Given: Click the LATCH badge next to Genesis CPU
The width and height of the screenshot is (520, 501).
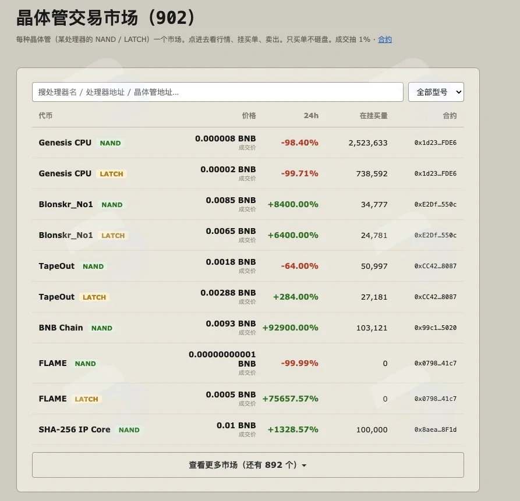Looking at the screenshot, I should point(111,174).
